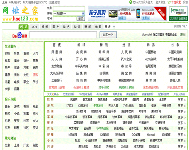Click the green 个性设置 icon
This screenshot has width=189, height=150.
click(x=169, y=2)
